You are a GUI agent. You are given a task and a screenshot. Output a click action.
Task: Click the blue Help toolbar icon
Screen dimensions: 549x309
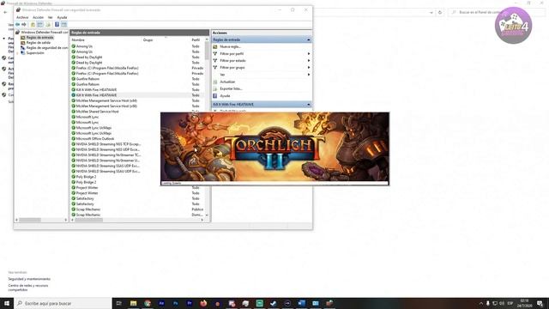pyautogui.click(x=57, y=25)
